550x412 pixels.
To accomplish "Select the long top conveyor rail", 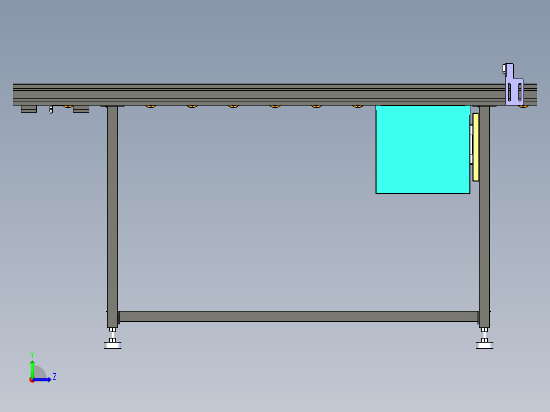I will click(x=274, y=94).
